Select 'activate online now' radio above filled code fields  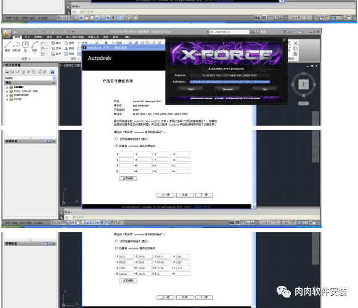point(116,241)
